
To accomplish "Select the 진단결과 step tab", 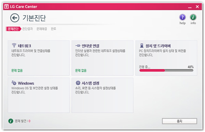I will tap(27, 29).
